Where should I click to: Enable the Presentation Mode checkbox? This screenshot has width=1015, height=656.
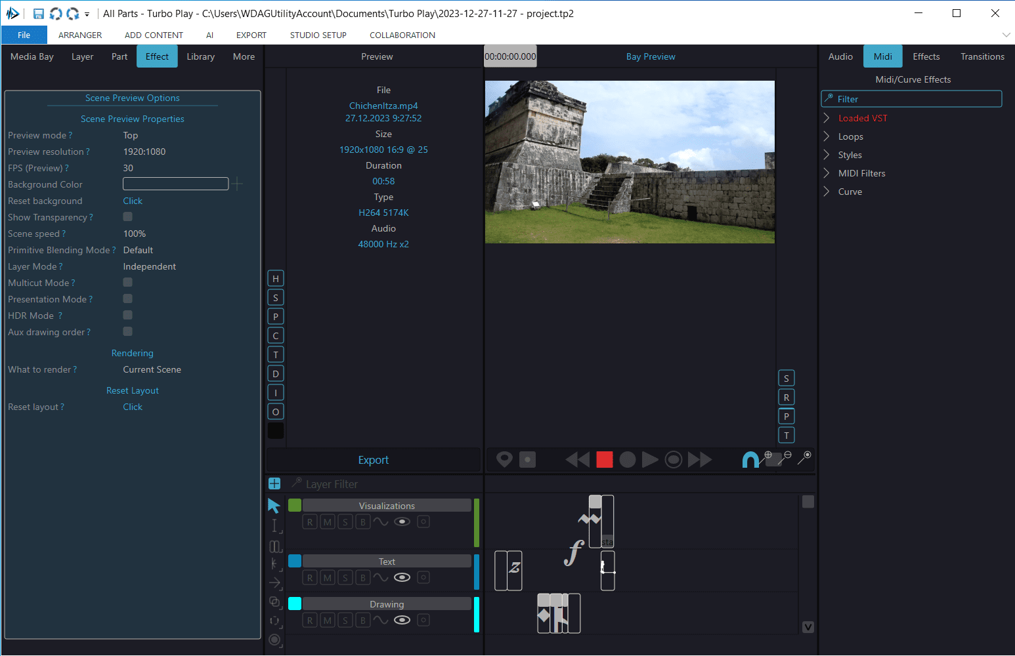(x=128, y=298)
